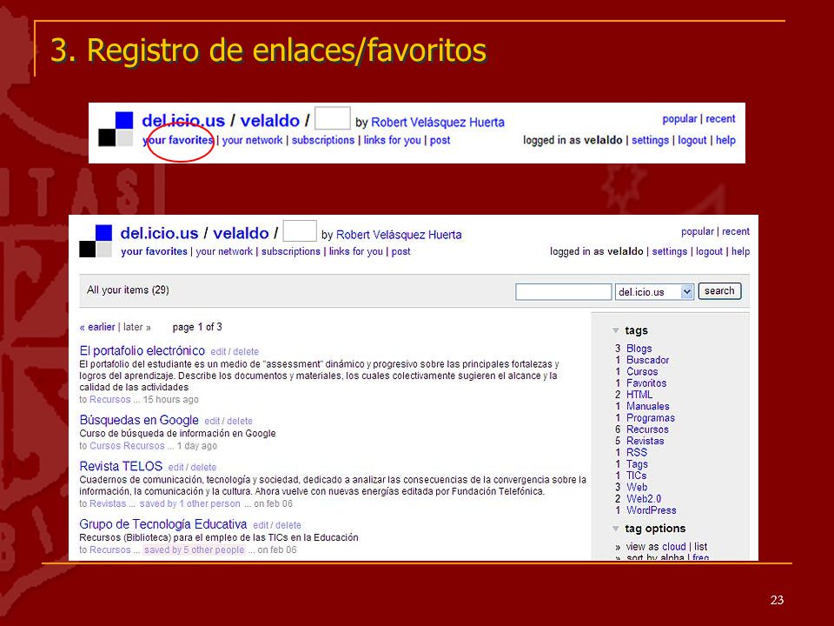Click 'popular' in the lower screenshot
The height and width of the screenshot is (626, 834).
(x=698, y=231)
